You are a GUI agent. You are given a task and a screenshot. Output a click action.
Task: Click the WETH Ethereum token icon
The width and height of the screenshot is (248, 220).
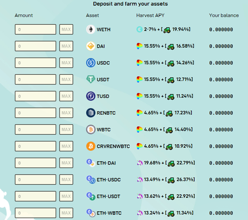pyautogui.click(x=91, y=29)
